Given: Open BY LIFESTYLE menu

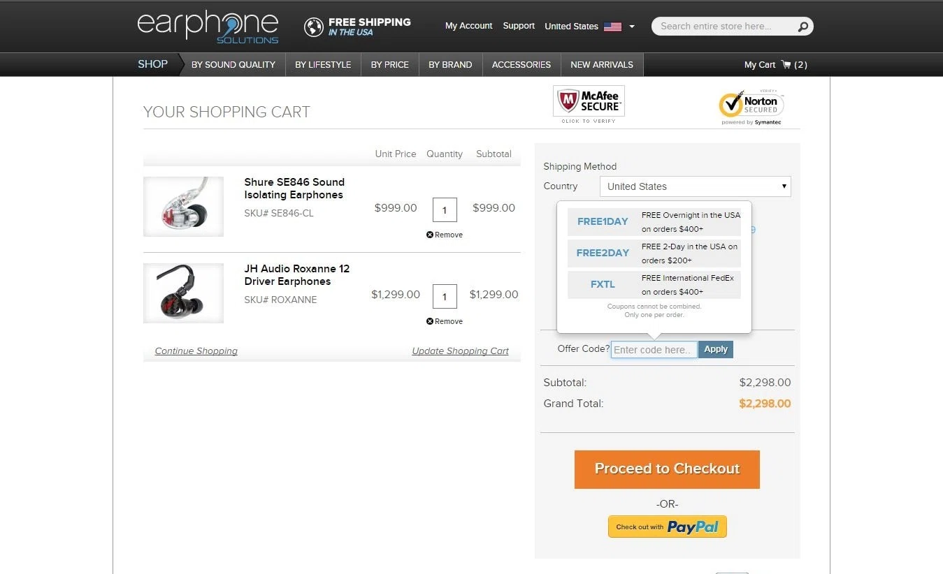Looking at the screenshot, I should pos(323,65).
